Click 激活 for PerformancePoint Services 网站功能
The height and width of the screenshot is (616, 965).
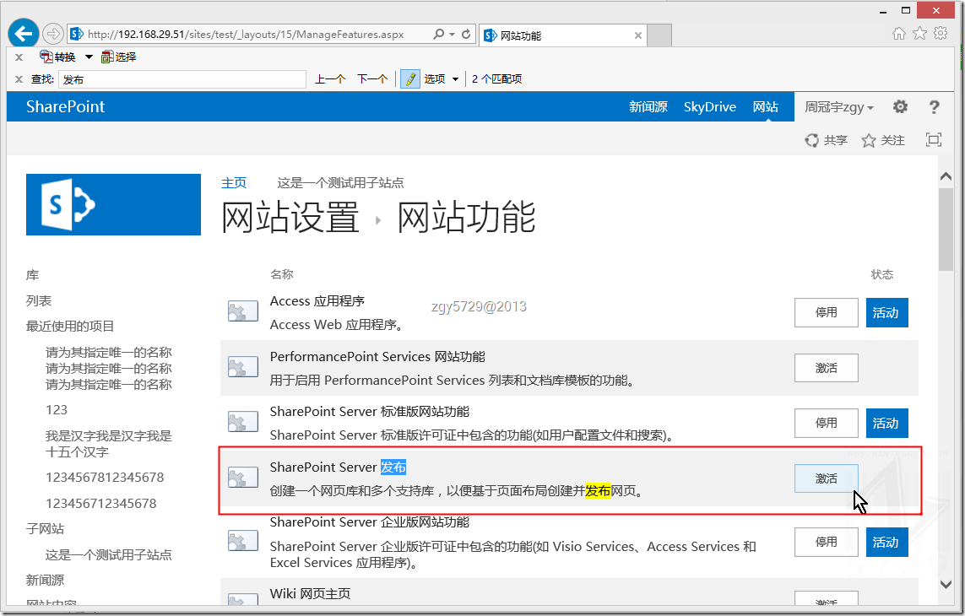click(x=826, y=368)
